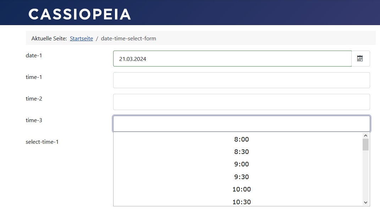Click the Aktuelle Seite breadcrumb bar
Image resolution: width=380 pixels, height=217 pixels.
[x=49, y=38]
